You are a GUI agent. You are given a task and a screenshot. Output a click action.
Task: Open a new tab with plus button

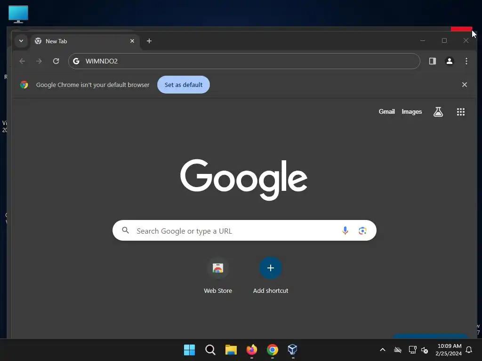[x=149, y=41]
